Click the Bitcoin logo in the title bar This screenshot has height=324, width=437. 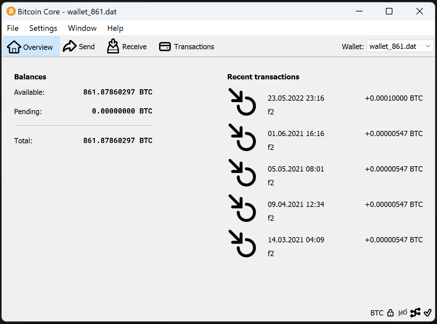click(x=11, y=11)
